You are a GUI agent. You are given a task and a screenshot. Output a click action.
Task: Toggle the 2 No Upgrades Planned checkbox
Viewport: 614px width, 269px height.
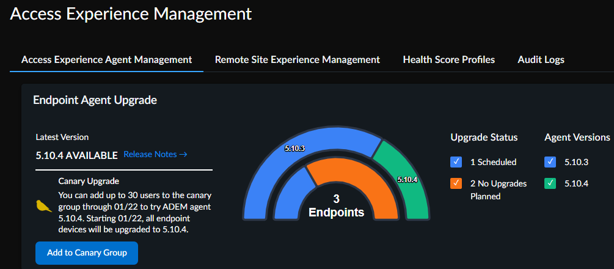click(456, 183)
